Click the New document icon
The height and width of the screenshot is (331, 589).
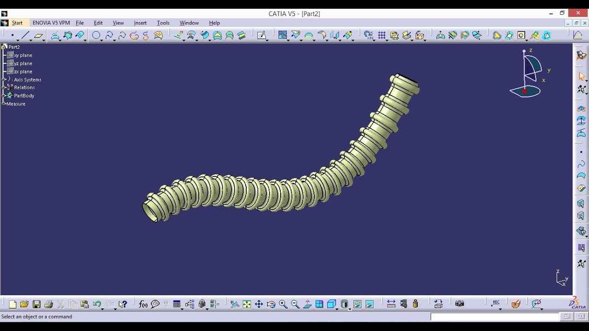[12, 304]
